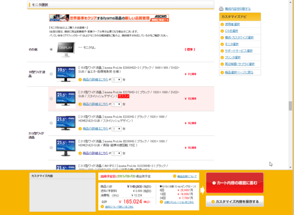Image resolution: width=294 pixels, height=215 pixels.
Task: Click the 19.5 inch monitor thumbnail image
Action: [66, 74]
